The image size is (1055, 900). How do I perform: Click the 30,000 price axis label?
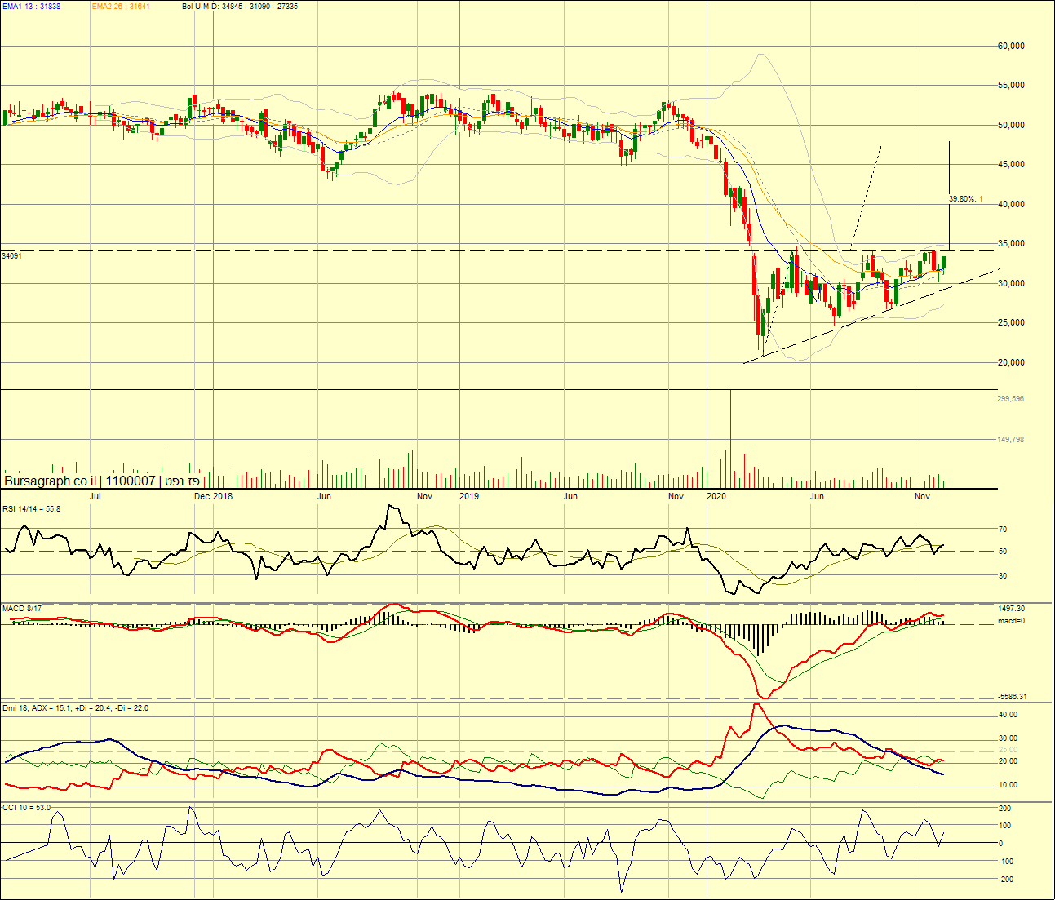1011,284
